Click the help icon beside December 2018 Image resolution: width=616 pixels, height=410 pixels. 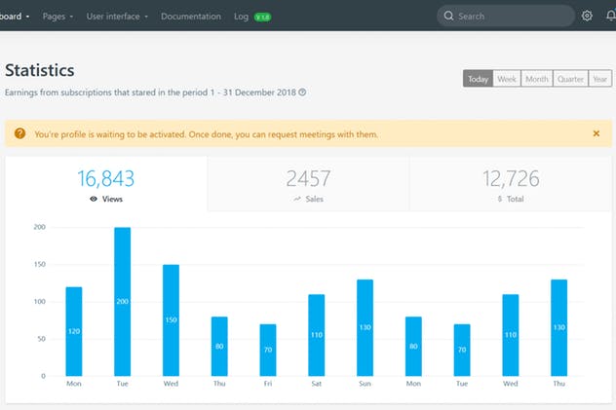click(302, 93)
